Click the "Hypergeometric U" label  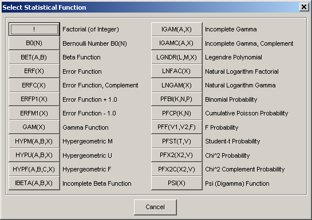pyautogui.click(x=87, y=155)
